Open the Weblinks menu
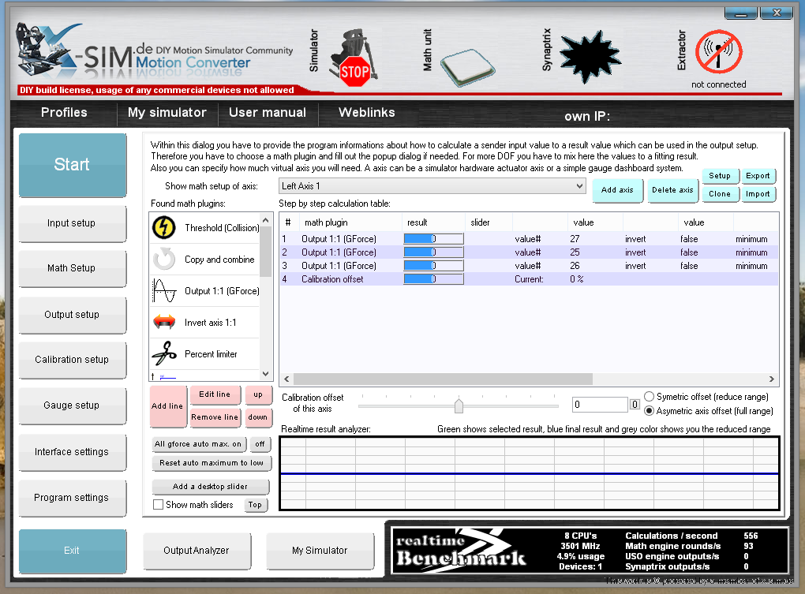 pyautogui.click(x=366, y=112)
